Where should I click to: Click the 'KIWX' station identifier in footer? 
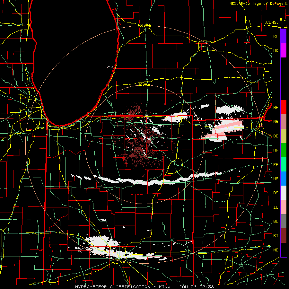click(165, 287)
